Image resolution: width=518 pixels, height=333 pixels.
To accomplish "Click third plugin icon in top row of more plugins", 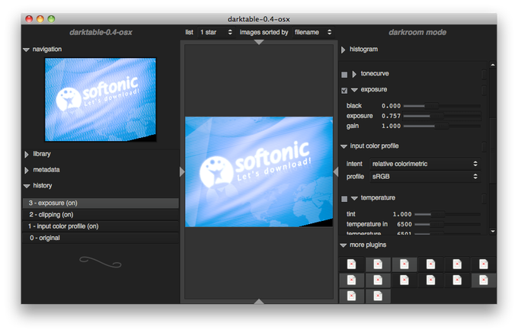I will [x=404, y=264].
